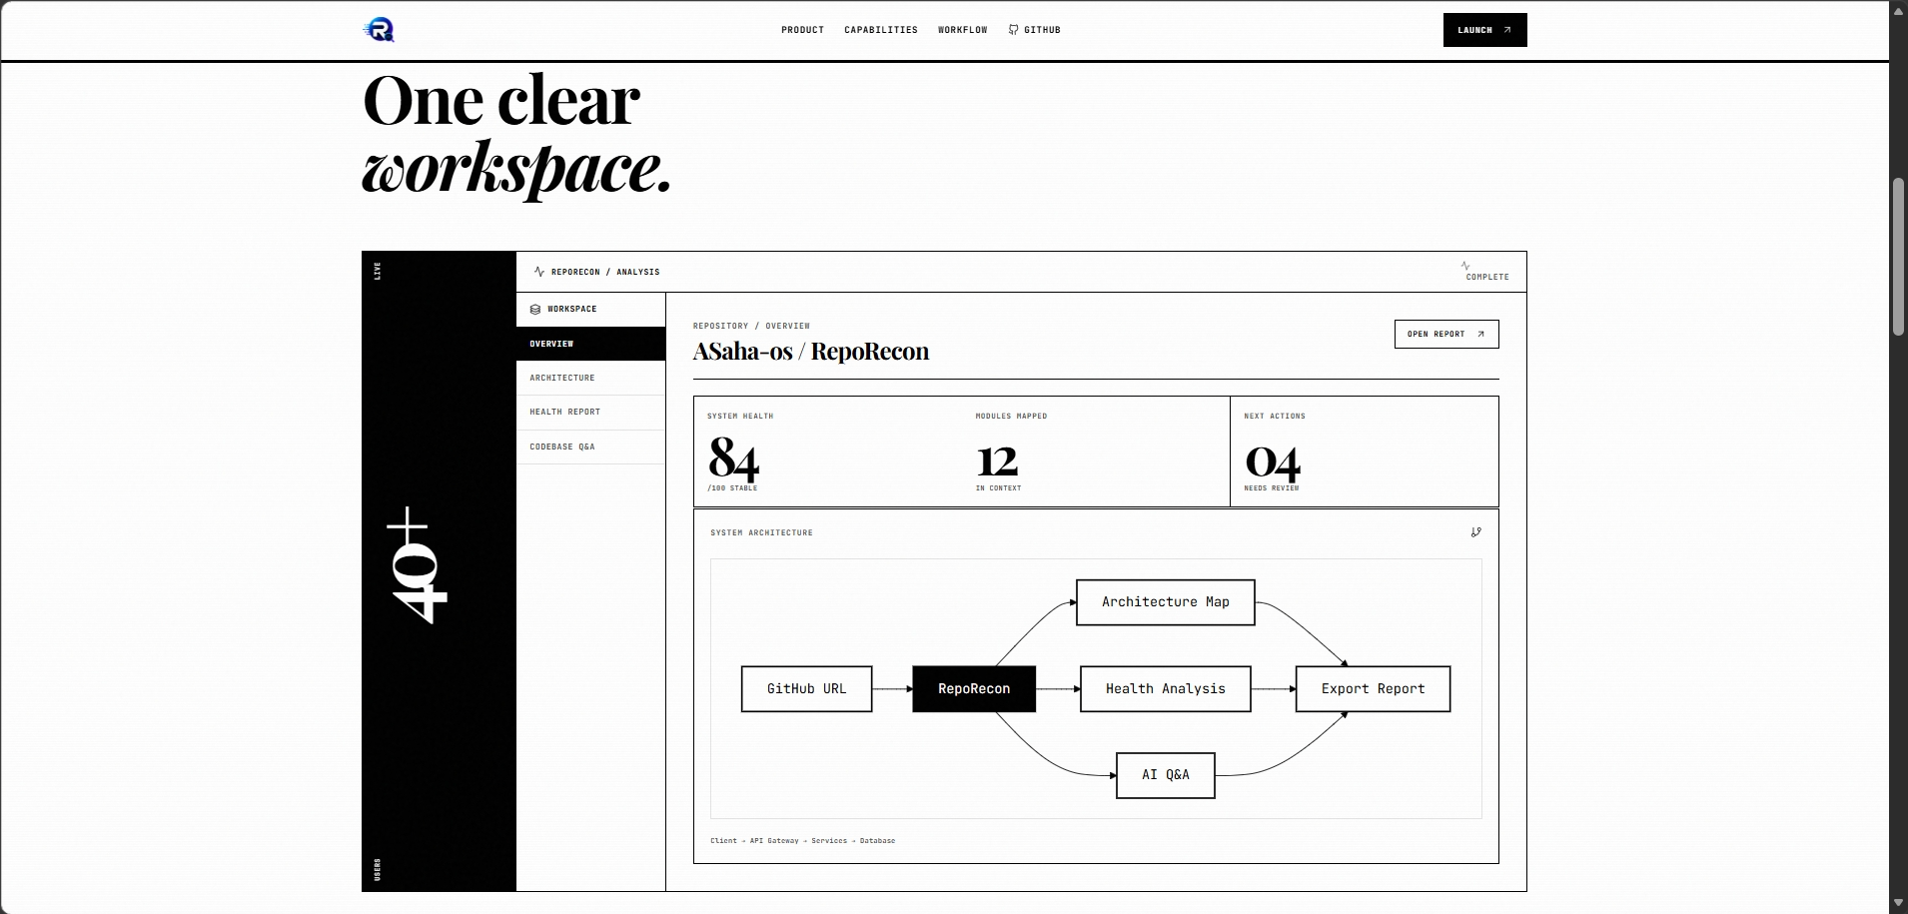Go to the WORKFLOW nav link
1908x914 pixels.
tap(962, 30)
